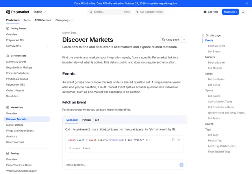Open Ask Assistant
The image size is (252, 174).
point(150,12)
